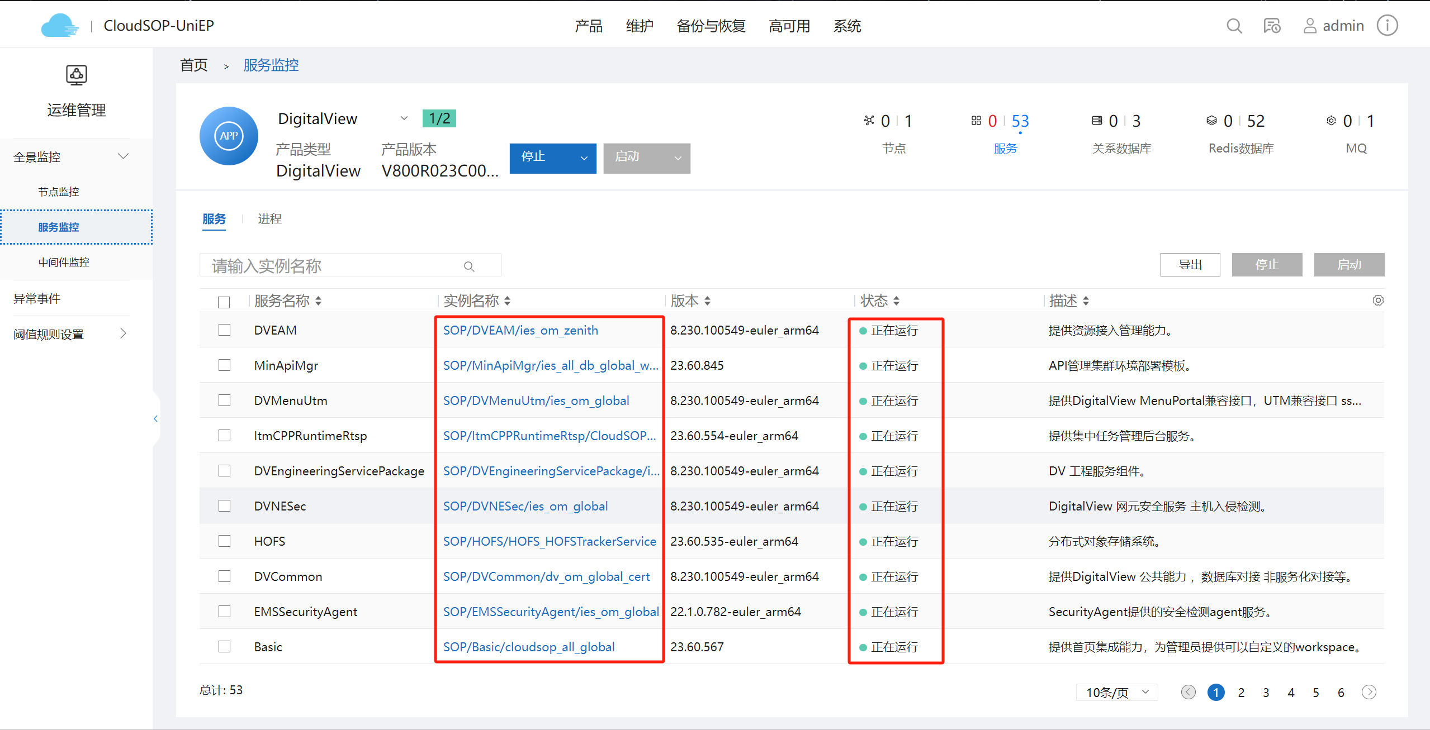This screenshot has width=1430, height=730.
Task: Open the 高可用 top menu
Action: tap(789, 26)
